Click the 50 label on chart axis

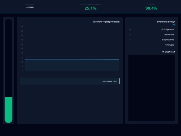pyautogui.click(x=22, y=49)
